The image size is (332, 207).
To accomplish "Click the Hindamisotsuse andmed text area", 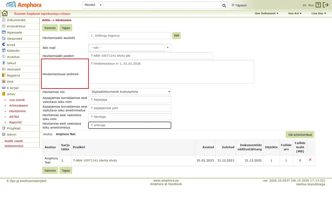I will (x=171, y=72).
